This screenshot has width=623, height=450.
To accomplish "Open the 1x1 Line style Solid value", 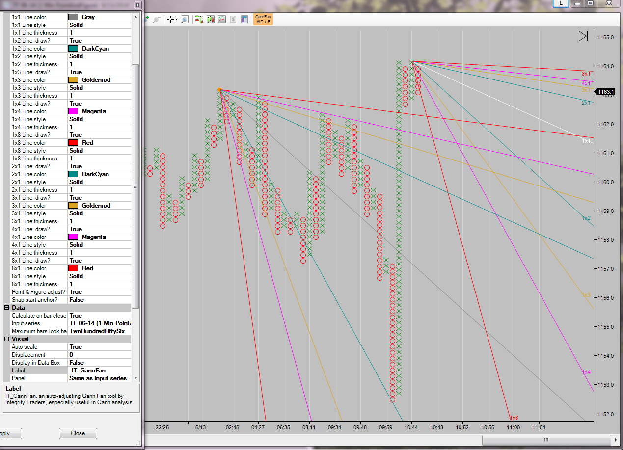I will point(99,25).
